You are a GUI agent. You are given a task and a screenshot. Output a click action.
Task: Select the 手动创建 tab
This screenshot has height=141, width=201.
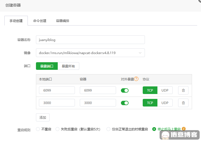[16, 21]
